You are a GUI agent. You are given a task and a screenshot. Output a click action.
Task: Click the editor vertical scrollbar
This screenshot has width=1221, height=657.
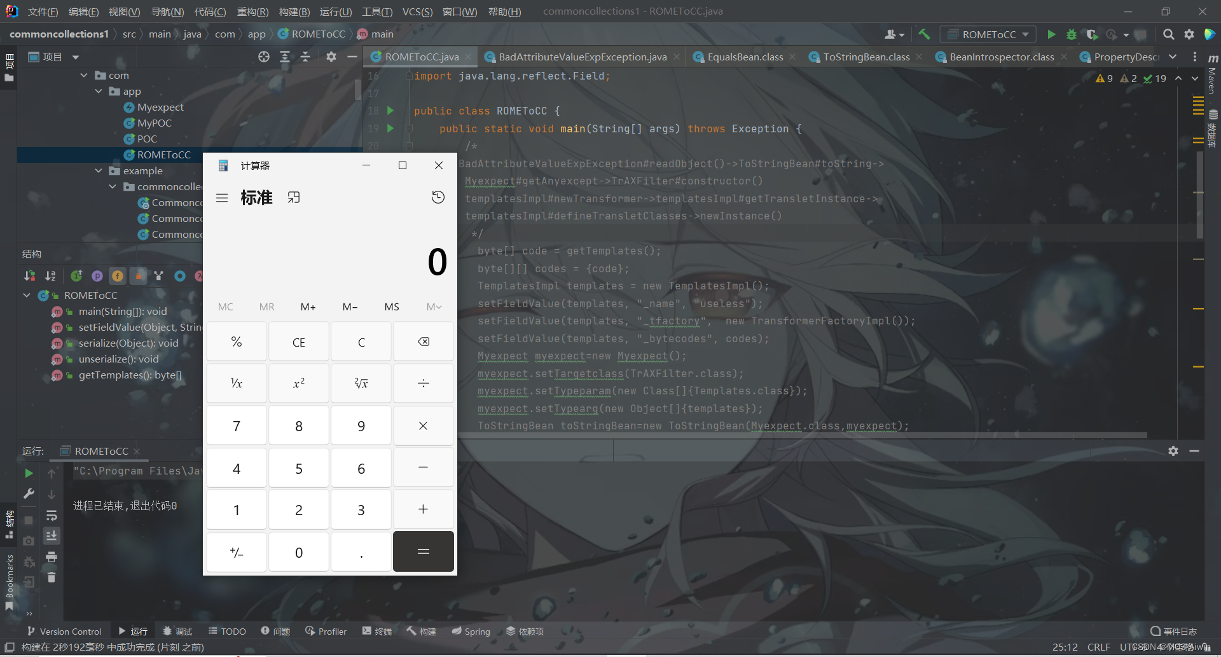tap(1199, 194)
